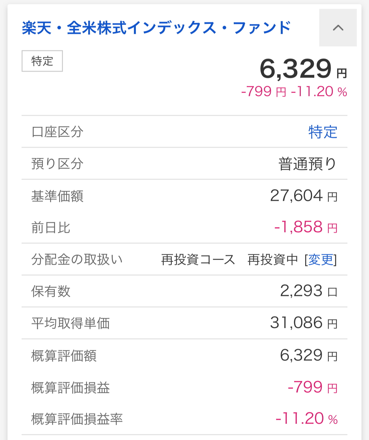Select the 保有数 value 2,293 口

coord(309,291)
